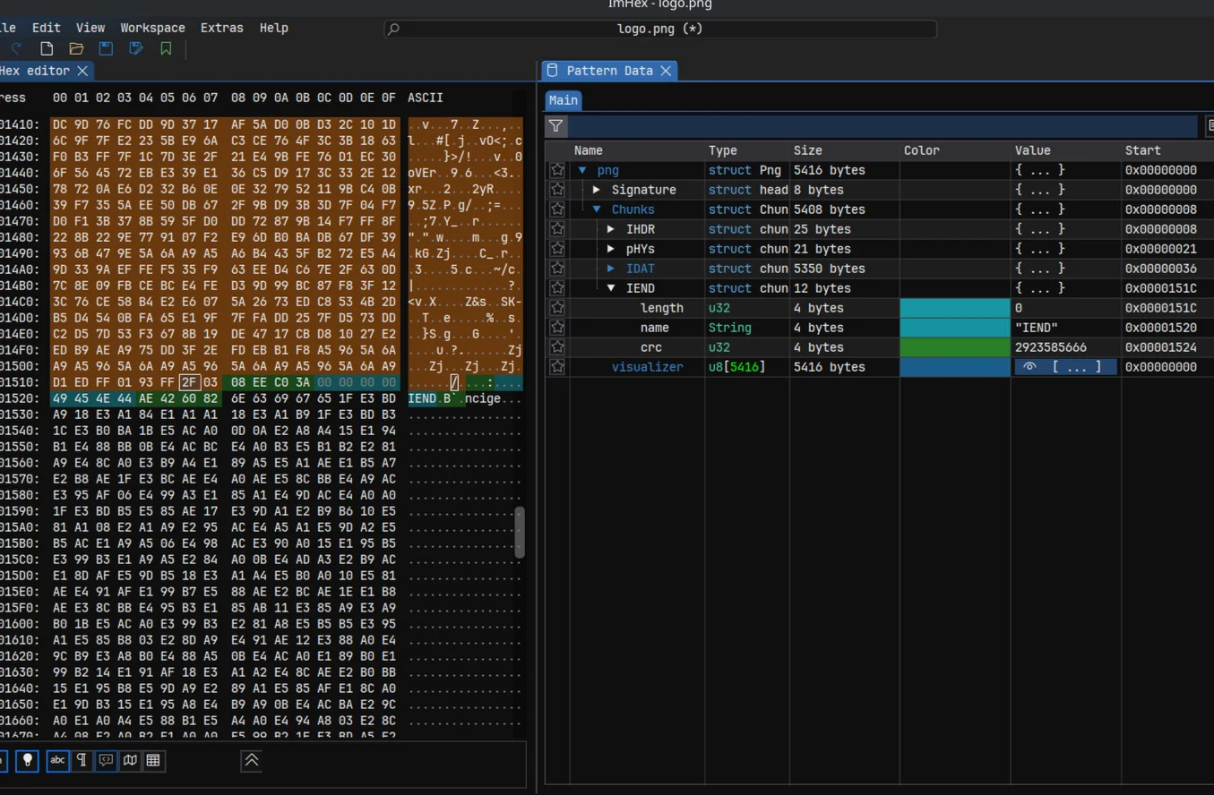1214x795 pixels.
Task: Click the green color swatch of crc
Action: (954, 347)
